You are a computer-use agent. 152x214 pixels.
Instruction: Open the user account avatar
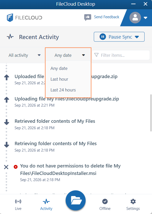[x=135, y=18]
